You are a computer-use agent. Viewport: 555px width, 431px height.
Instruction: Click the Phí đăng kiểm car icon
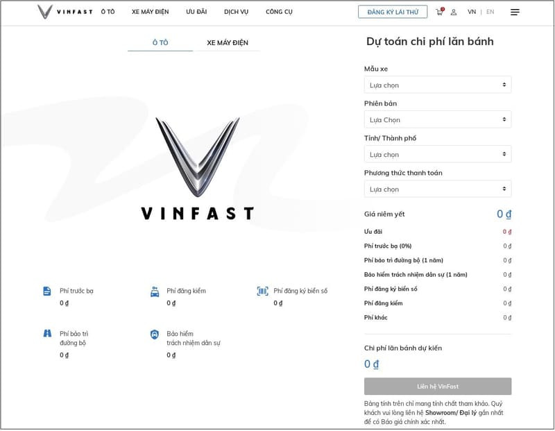155,291
